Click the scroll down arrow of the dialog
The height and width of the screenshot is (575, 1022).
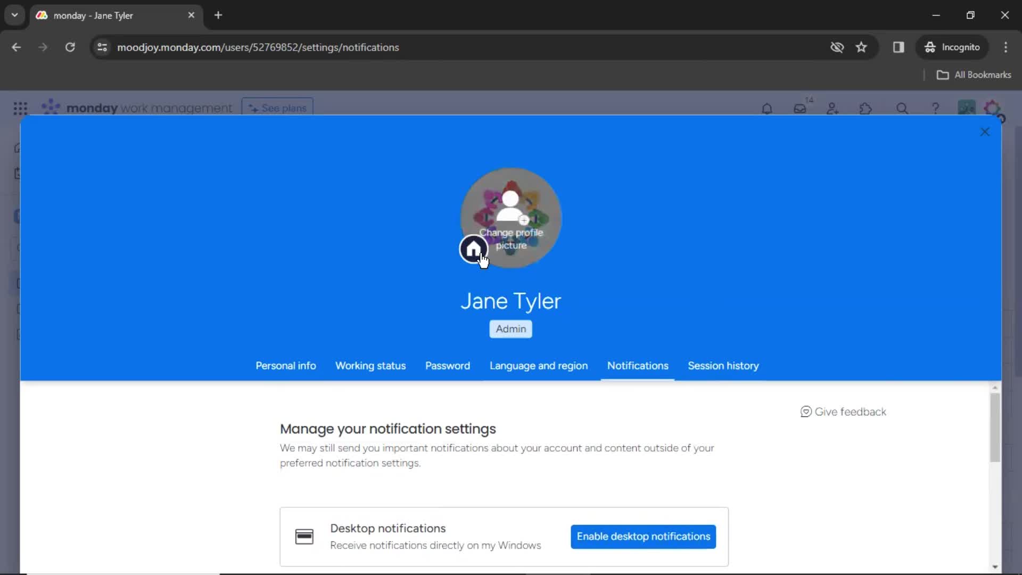pyautogui.click(x=995, y=567)
